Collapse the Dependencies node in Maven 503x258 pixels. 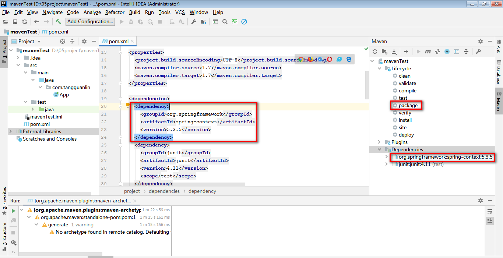379,149
